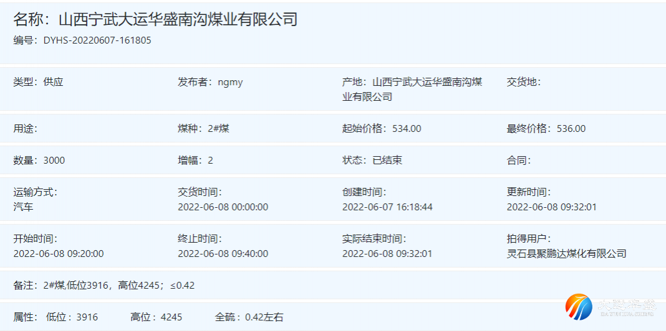Click the delivery time 2022-06-08 00:00:00
The height and width of the screenshot is (331, 666).
[x=223, y=207]
